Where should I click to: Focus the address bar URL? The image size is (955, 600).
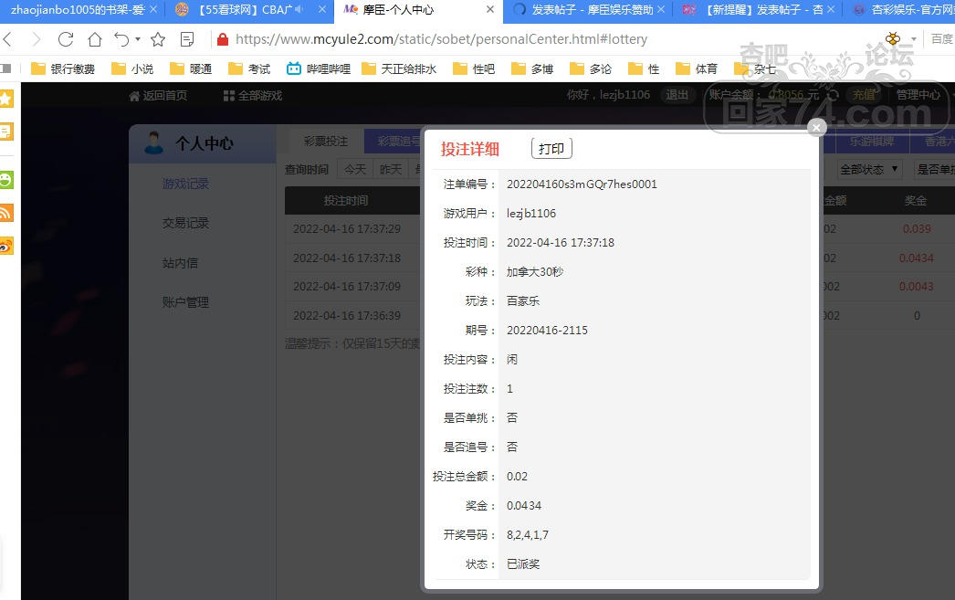[441, 39]
